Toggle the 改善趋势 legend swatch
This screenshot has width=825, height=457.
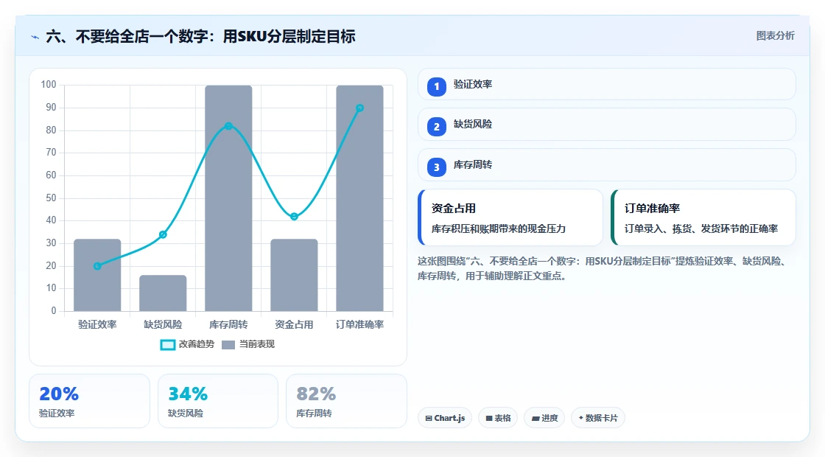point(168,344)
